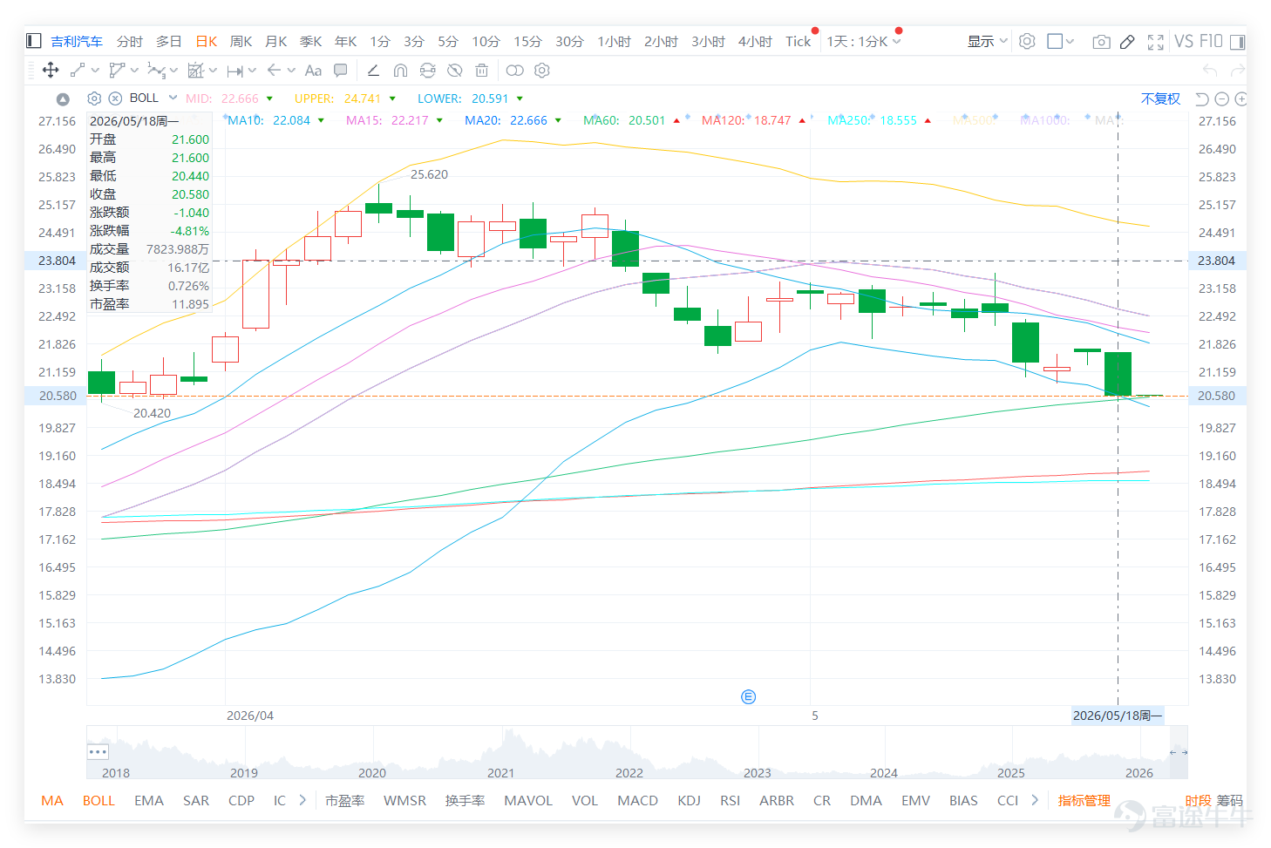The image size is (1271, 848).
Task: Open the 显示 display dropdown
Action: coord(988,41)
